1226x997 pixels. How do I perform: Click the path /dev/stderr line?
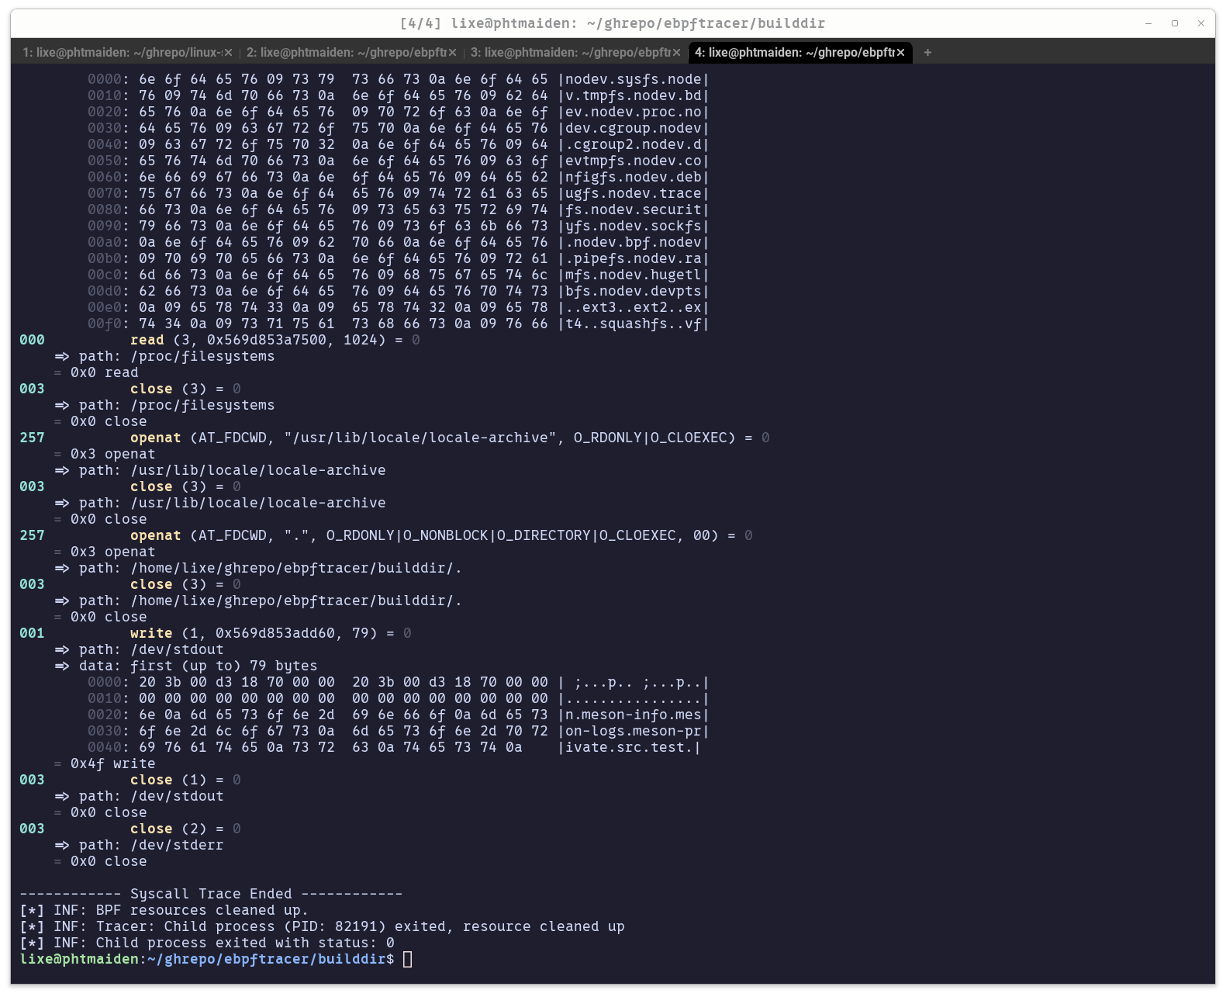tap(139, 845)
